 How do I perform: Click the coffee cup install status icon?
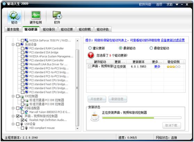95,116
